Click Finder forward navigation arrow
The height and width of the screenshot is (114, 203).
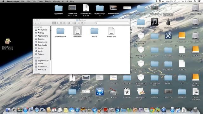coord(39,23)
